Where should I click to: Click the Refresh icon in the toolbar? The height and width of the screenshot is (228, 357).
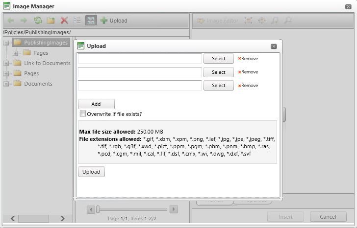tap(38, 21)
